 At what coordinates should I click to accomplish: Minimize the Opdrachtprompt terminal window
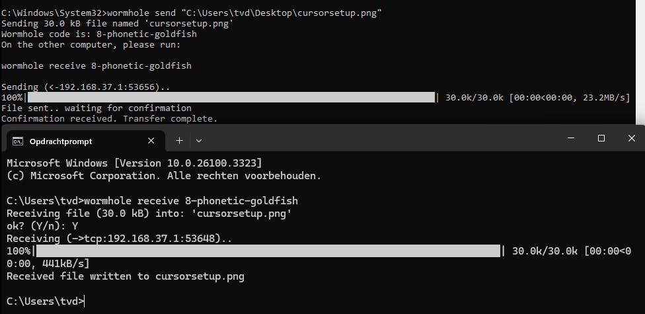570,138
